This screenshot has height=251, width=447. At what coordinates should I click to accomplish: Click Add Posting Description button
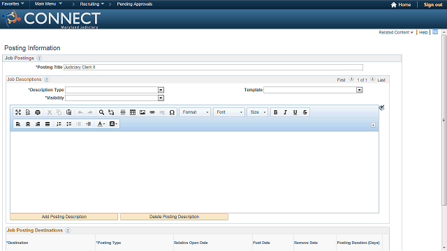(64, 217)
